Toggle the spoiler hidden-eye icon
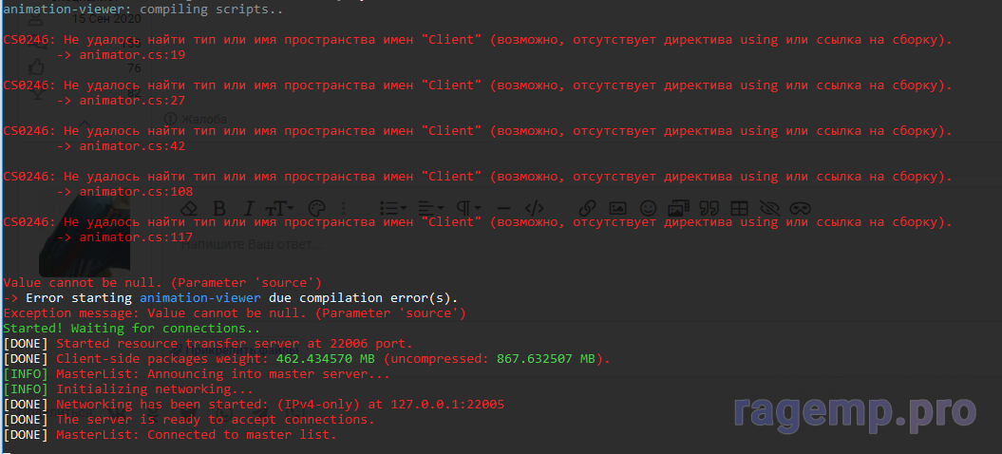The image size is (1002, 454). coord(769,208)
